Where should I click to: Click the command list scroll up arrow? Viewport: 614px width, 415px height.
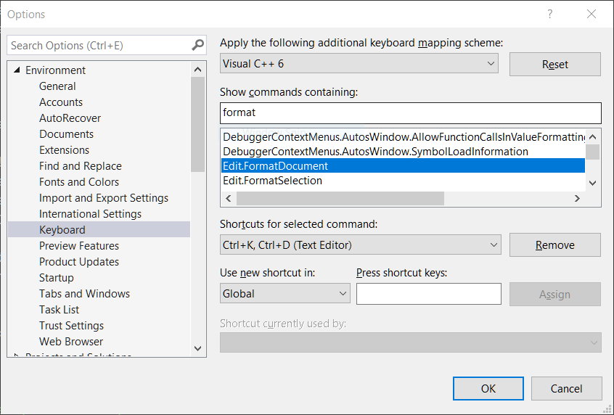click(593, 136)
